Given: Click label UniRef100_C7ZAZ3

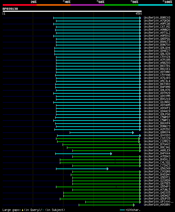Looking at the screenshot, I should point(157,165).
